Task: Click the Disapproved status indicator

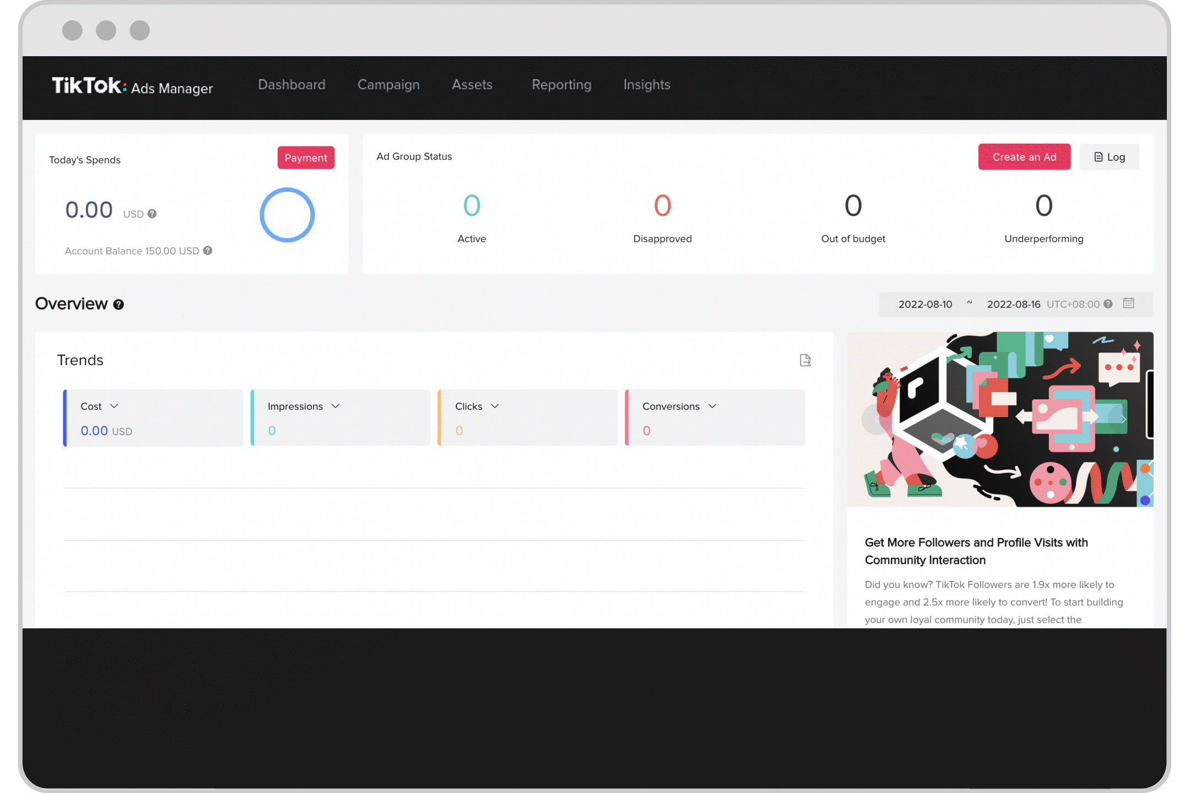Action: [x=662, y=217]
